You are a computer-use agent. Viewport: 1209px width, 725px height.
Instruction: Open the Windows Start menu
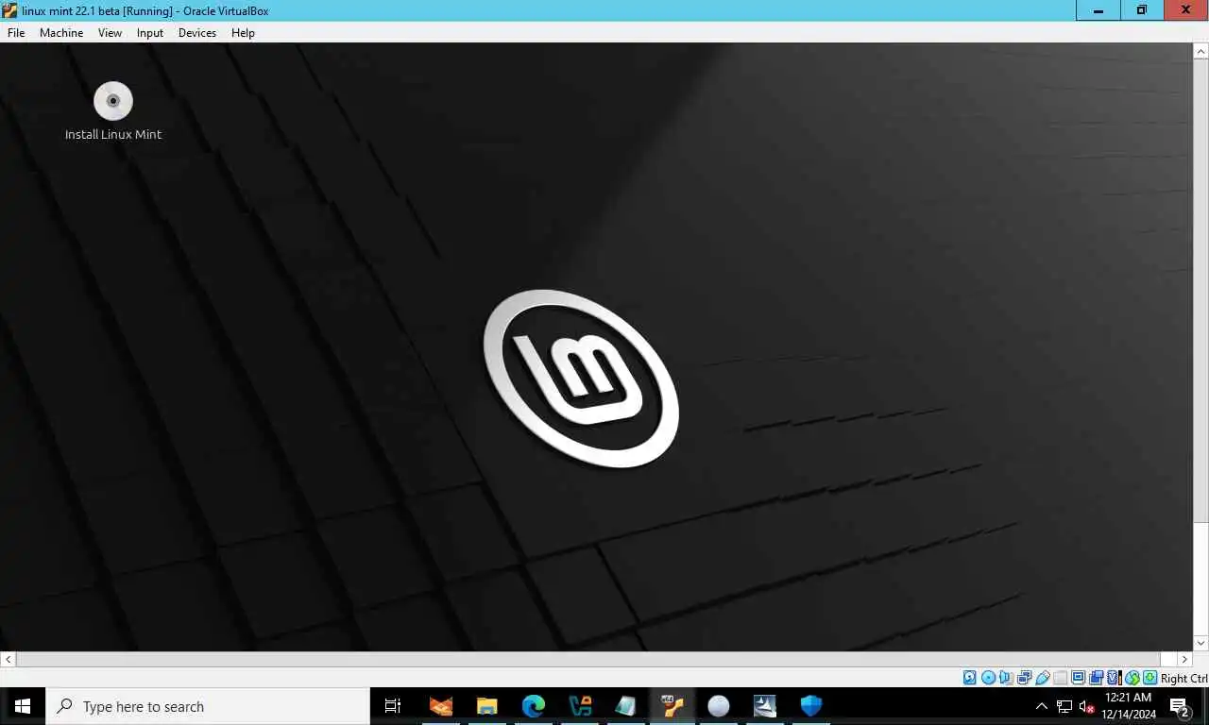click(23, 706)
